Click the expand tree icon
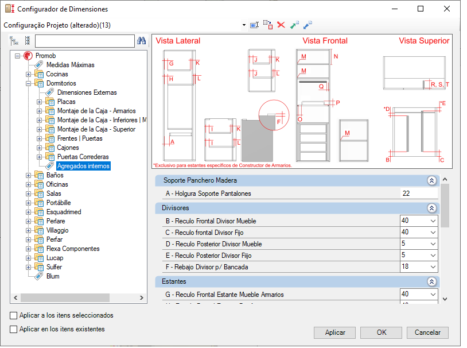The image size is (467, 348). (14, 41)
